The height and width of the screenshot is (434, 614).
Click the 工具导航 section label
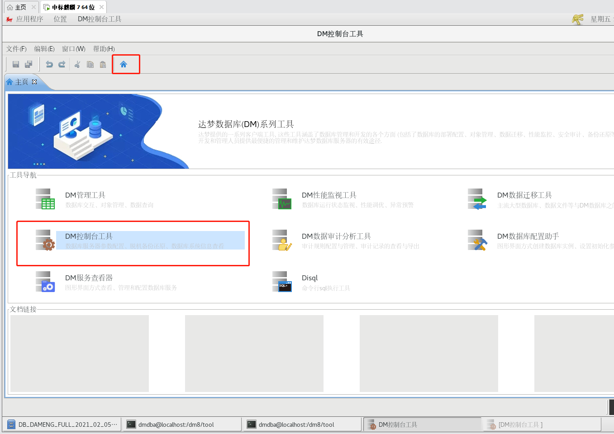pyautogui.click(x=23, y=175)
